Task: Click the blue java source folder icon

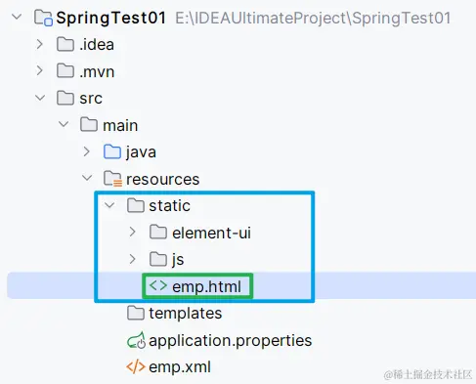Action: (x=112, y=152)
